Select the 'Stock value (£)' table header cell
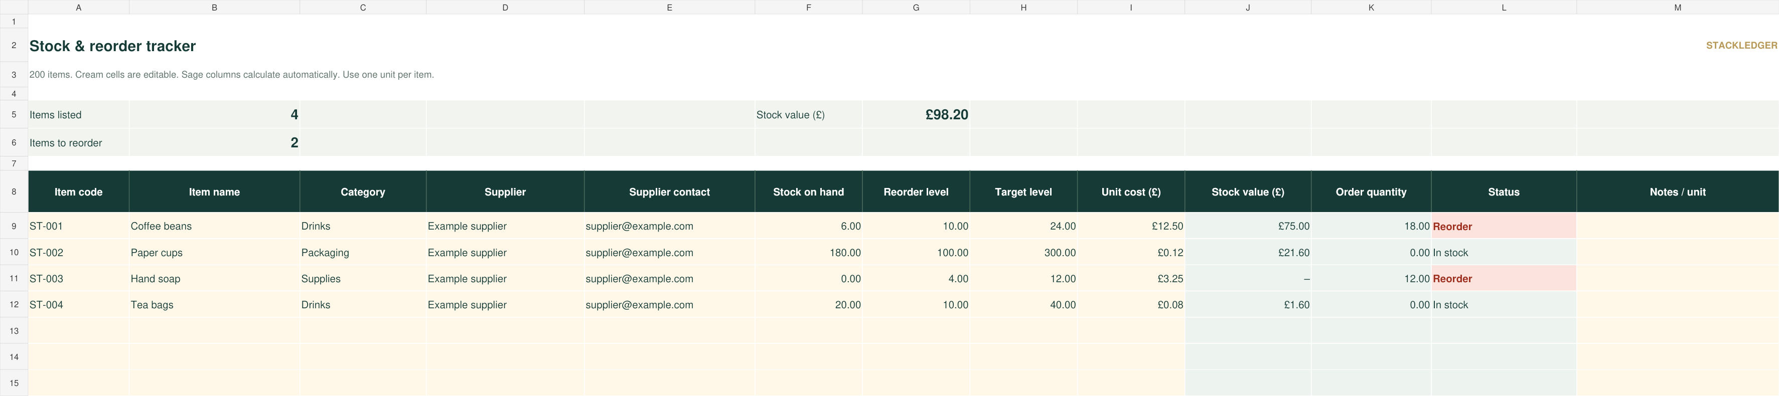1779x396 pixels. 1247,192
